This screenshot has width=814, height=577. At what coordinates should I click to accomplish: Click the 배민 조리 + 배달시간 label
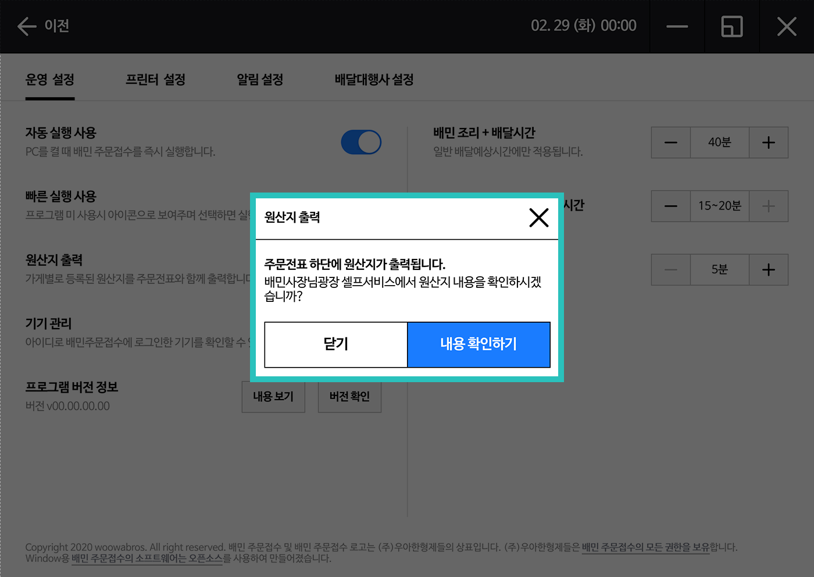[484, 133]
